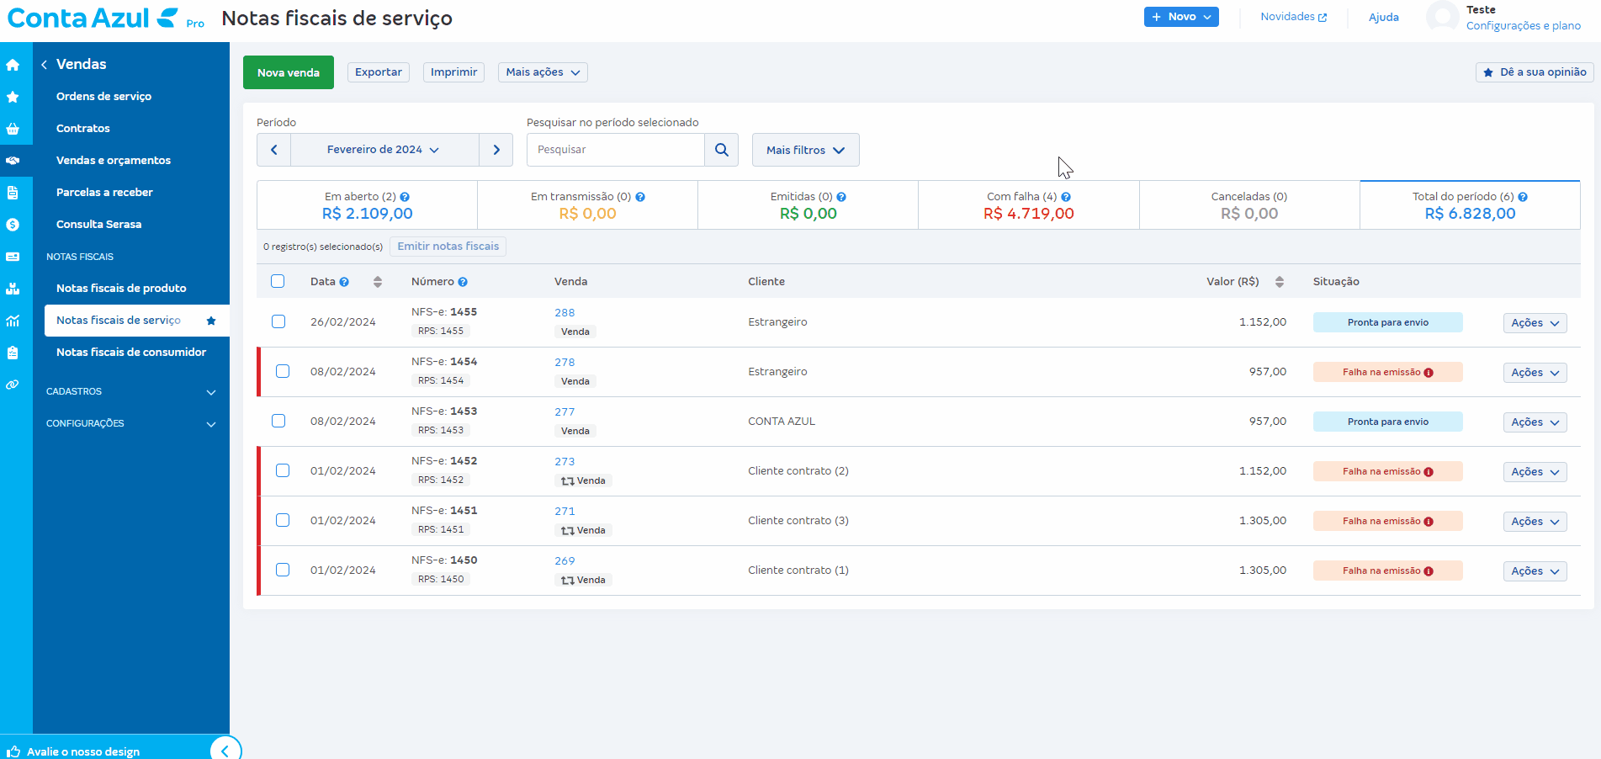This screenshot has height=759, width=1601.
Task: Expand the CONFIGURAÇÕES section
Action: tap(131, 423)
